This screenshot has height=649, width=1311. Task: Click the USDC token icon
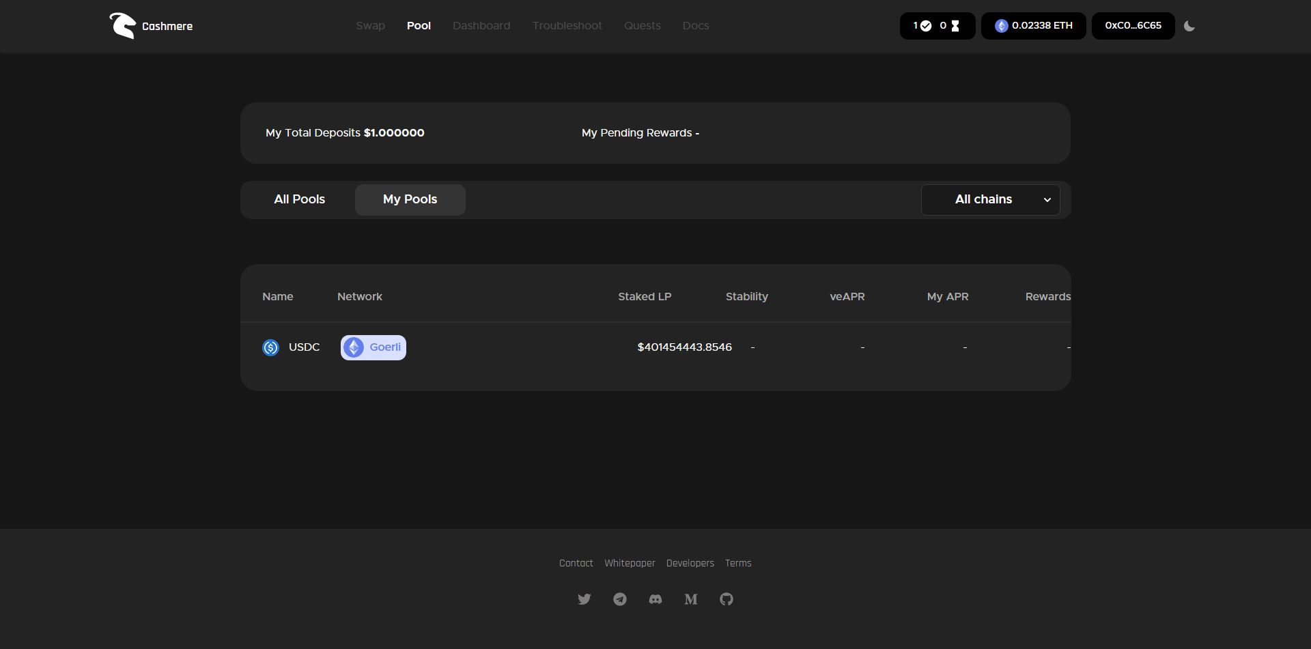tap(271, 347)
